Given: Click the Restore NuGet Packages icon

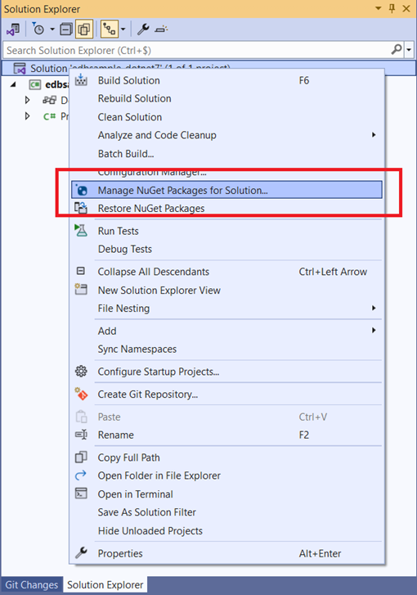Looking at the screenshot, I should pyautogui.click(x=81, y=208).
